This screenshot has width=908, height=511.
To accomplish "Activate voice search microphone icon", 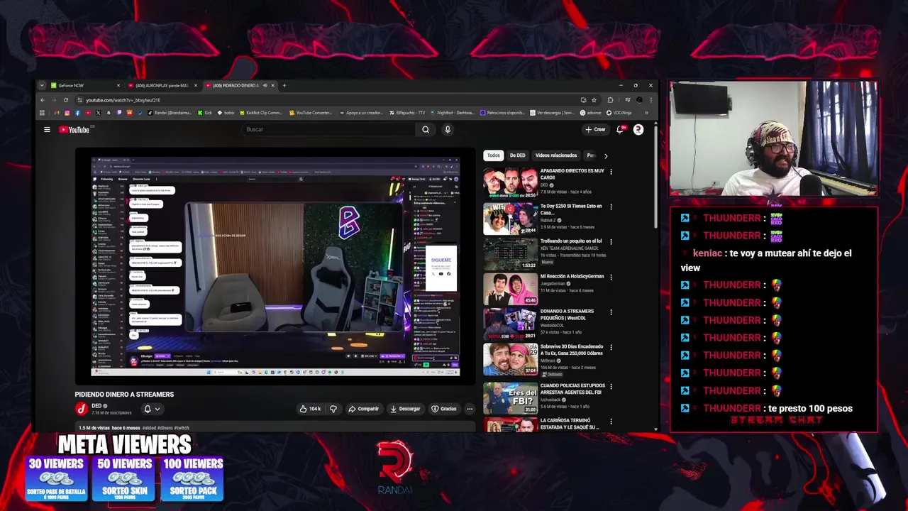I will tap(448, 129).
